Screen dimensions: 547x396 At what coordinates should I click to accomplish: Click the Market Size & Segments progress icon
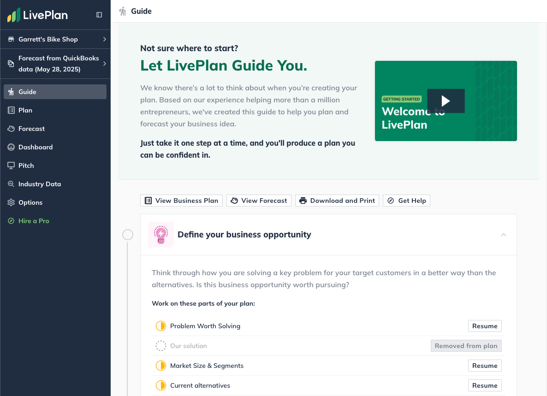tap(161, 366)
